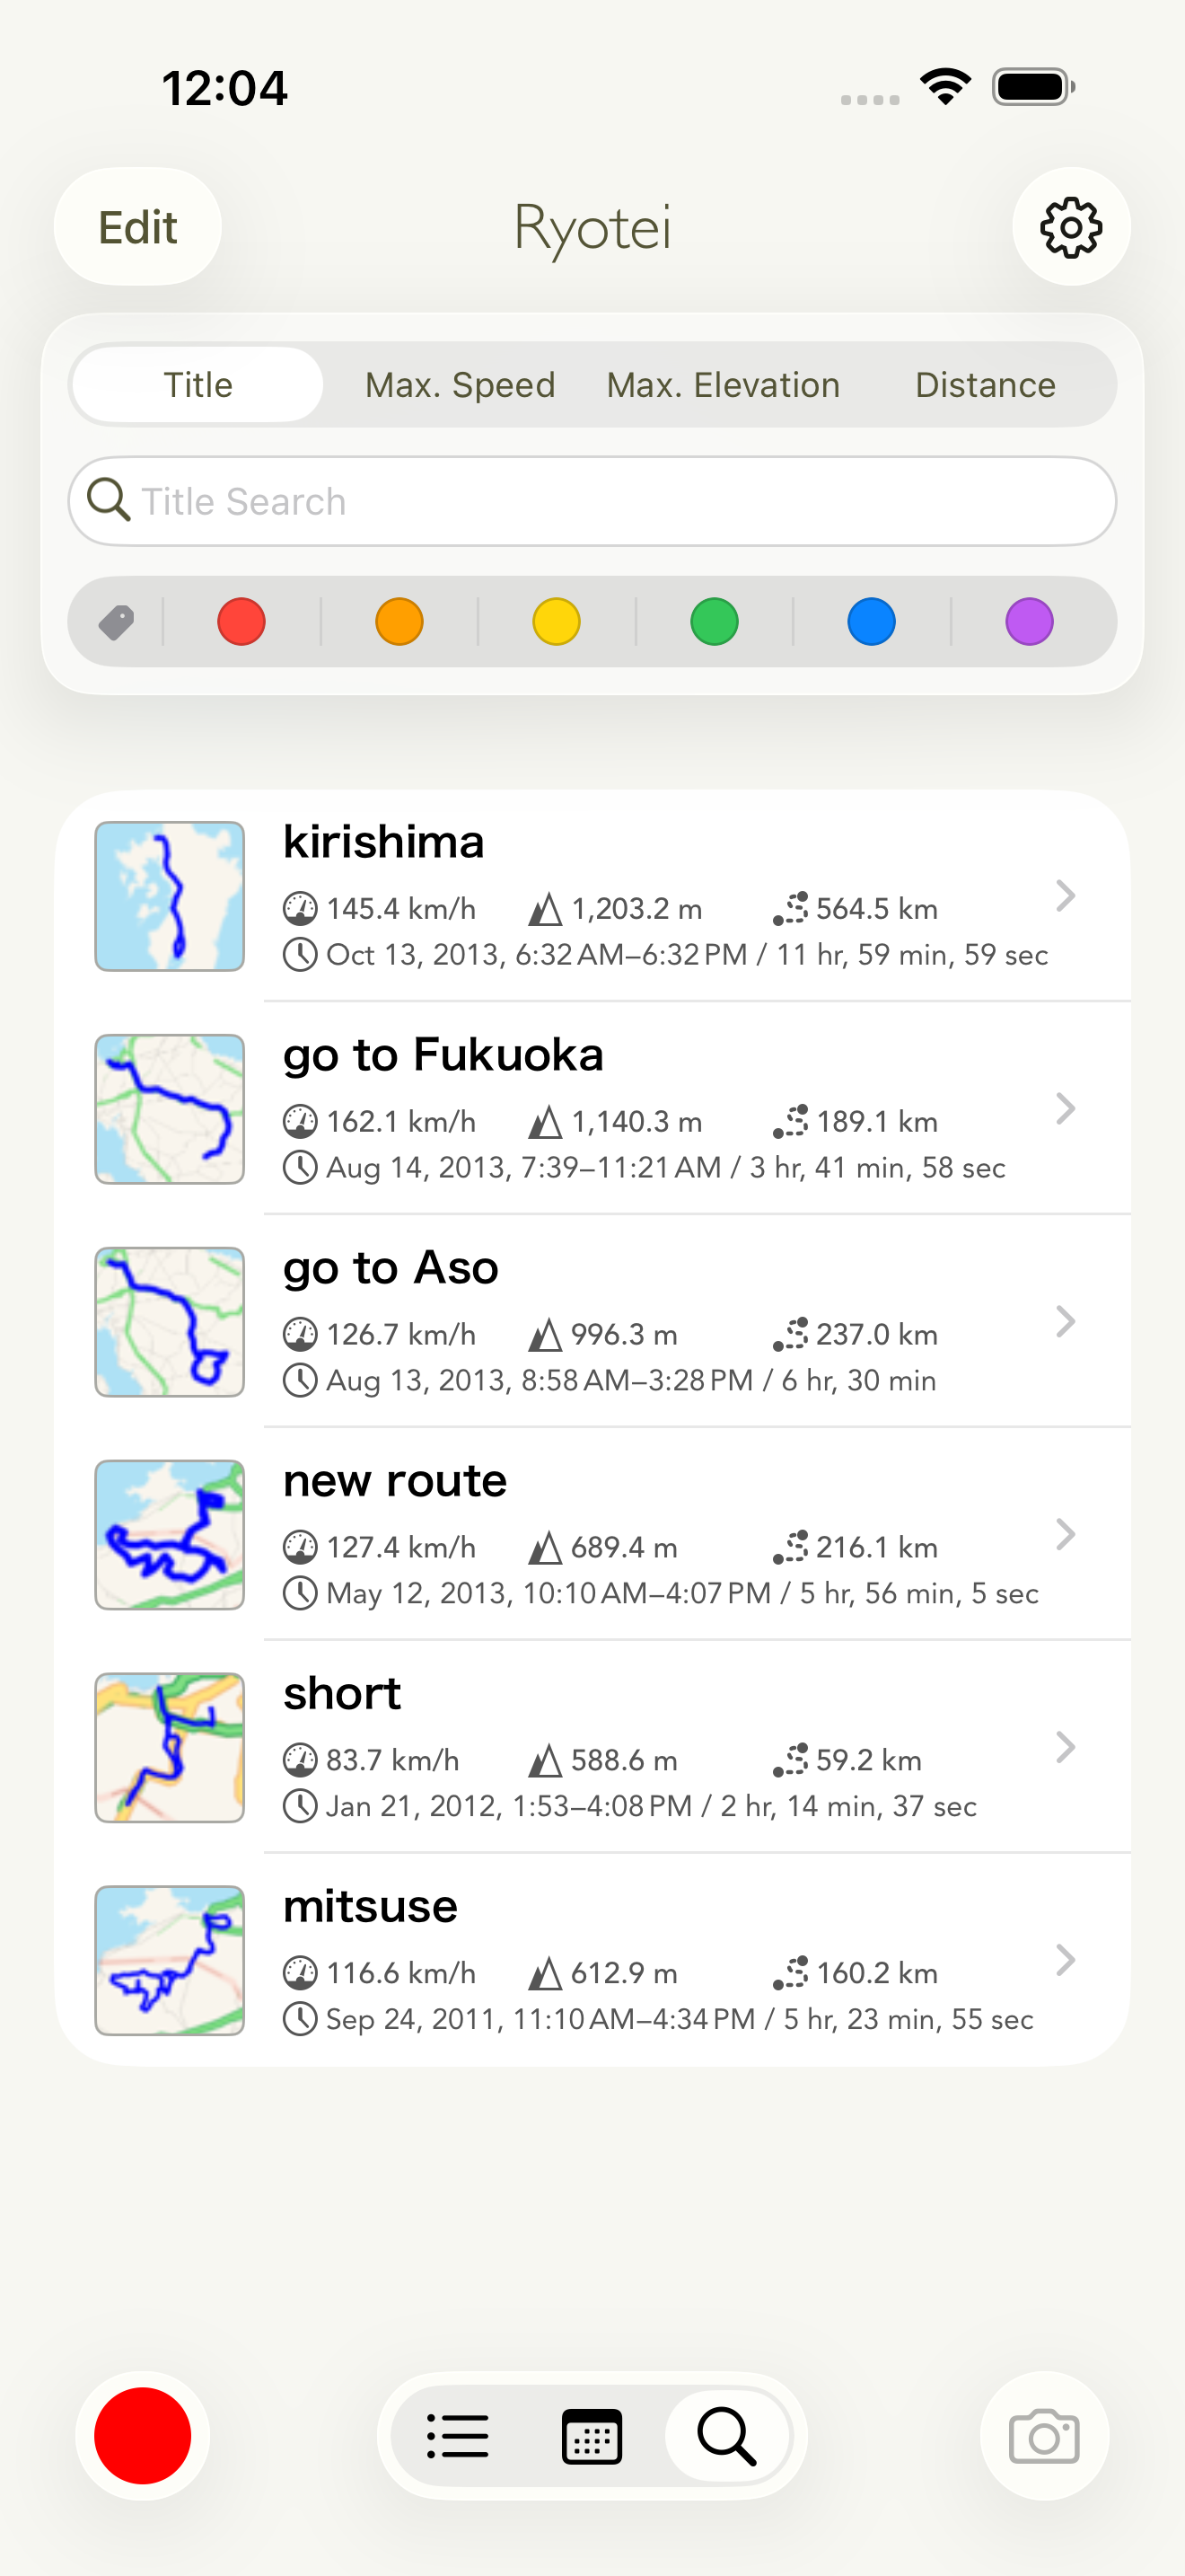Open kirishima details via its chevron
Image resolution: width=1185 pixels, height=2576 pixels.
tap(1065, 895)
